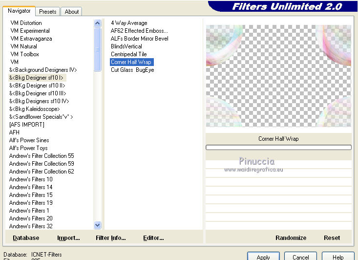This screenshot has height=260, width=358.
Task: Choose AF62 Effected Emboss... filter
Action: 139,31
